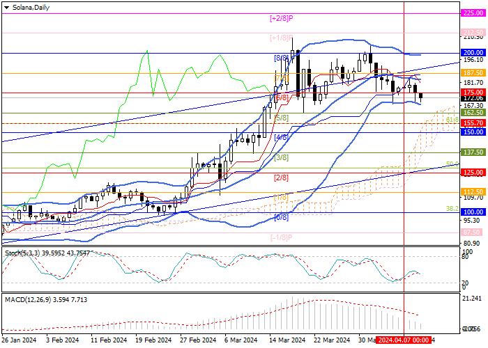The width and height of the screenshot is (488, 348).
Task: Select the 22 Mar 2024 date label
Action: point(332,340)
